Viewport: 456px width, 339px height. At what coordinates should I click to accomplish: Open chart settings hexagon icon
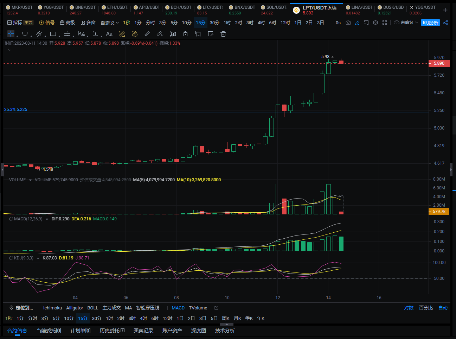point(375,23)
